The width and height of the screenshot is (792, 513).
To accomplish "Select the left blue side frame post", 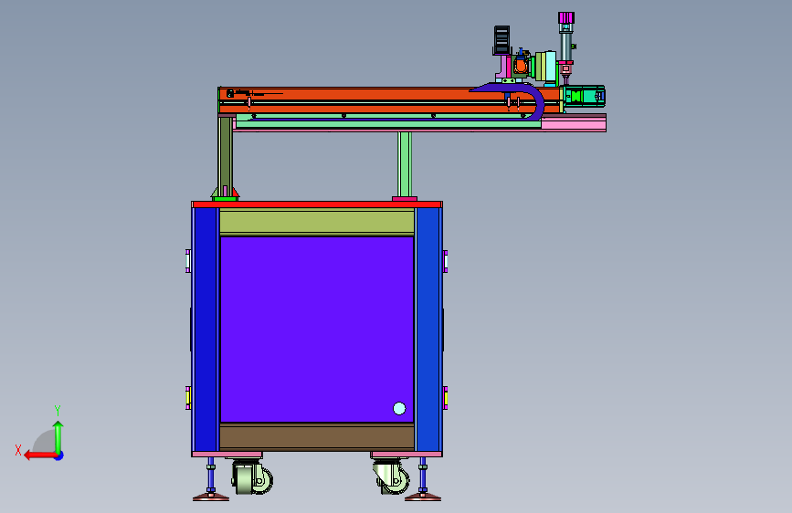I will 206,330.
